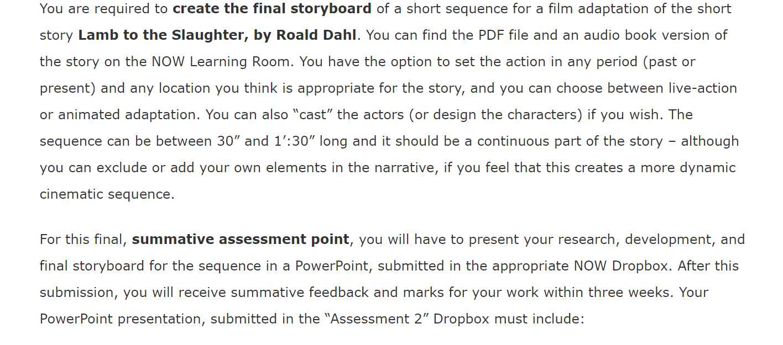Click the bold text "create the final storyboard"
783x345 pixels.
(272, 9)
